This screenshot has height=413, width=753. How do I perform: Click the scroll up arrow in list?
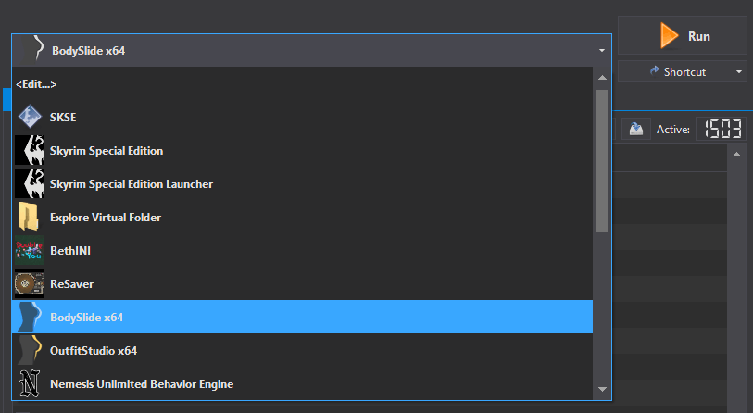(x=602, y=77)
